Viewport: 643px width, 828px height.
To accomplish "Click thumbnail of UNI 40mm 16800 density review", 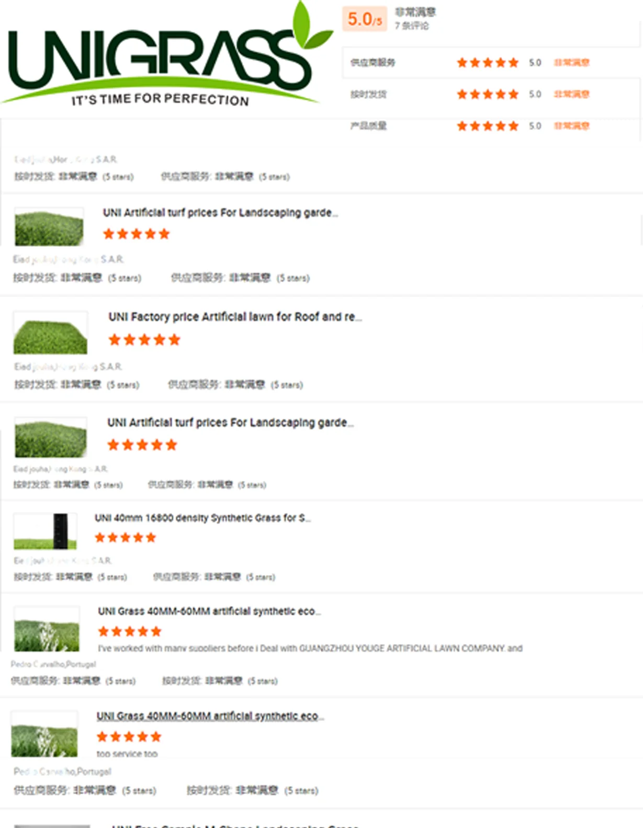I will pyautogui.click(x=45, y=531).
